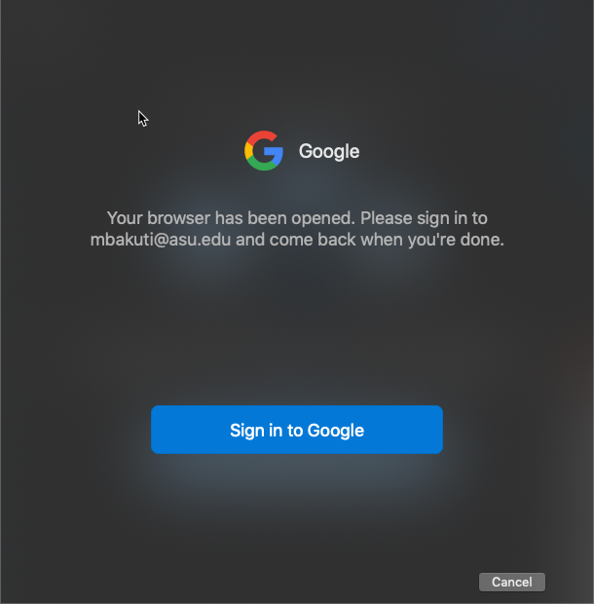Dismiss the dialog with the Cancel button
This screenshot has height=604, width=594.
pos(511,582)
